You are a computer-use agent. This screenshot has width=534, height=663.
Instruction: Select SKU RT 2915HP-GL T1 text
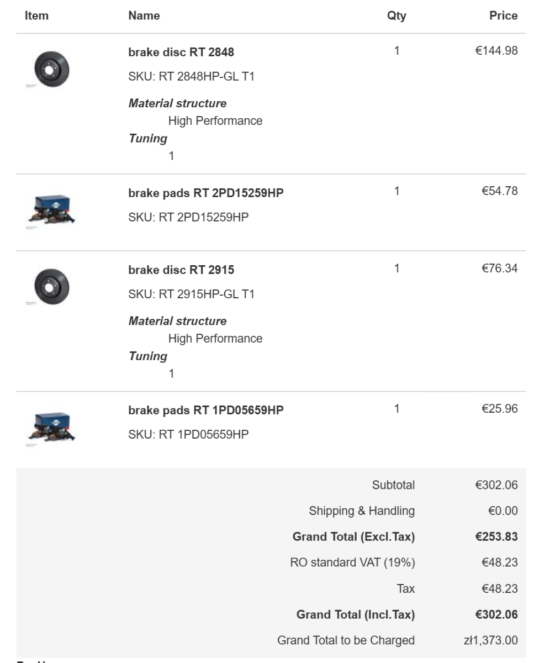click(x=191, y=294)
